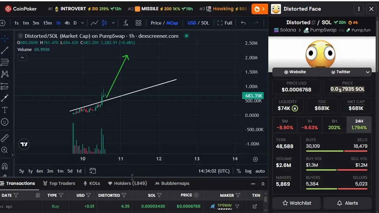Redo the chart action

pyautogui.click(x=256, y=23)
